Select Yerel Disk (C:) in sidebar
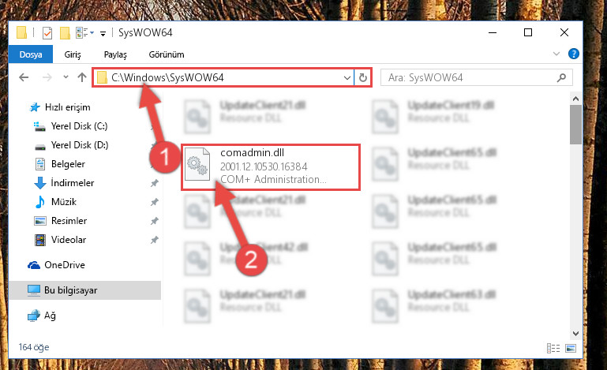The height and width of the screenshot is (370, 607). [x=80, y=126]
